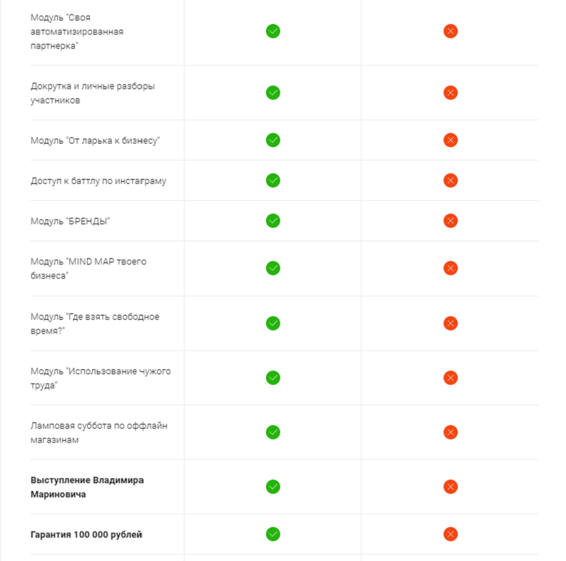Click red cross for 'Гарантия 100 000 рублей'
Viewport: 566px width, 561px height.
(x=450, y=534)
